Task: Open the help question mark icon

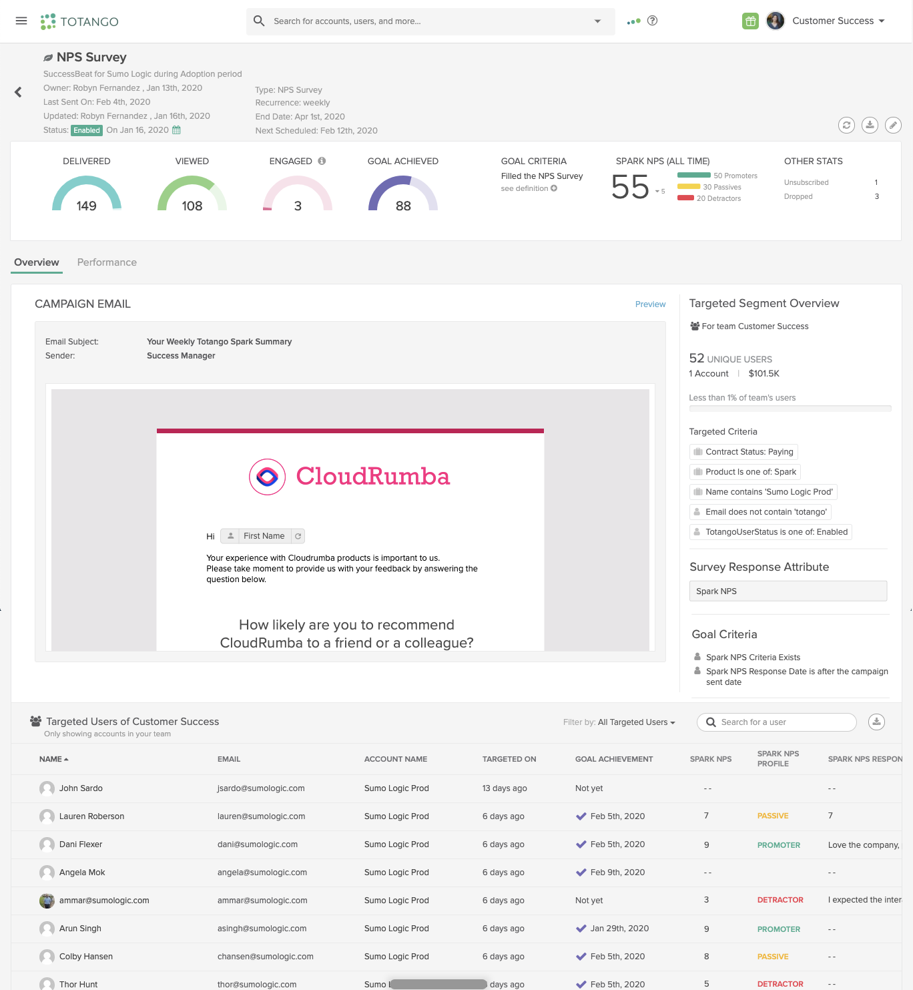Action: (653, 21)
